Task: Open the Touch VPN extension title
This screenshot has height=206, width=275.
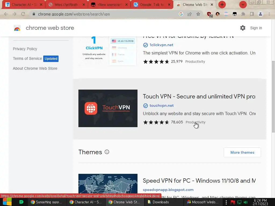Action: (x=199, y=97)
